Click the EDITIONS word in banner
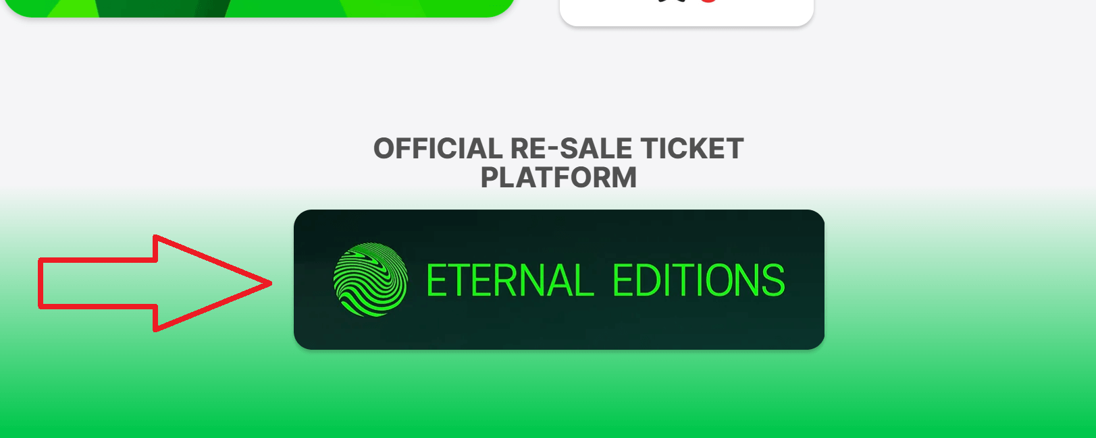The image size is (1096, 438). tap(699, 280)
